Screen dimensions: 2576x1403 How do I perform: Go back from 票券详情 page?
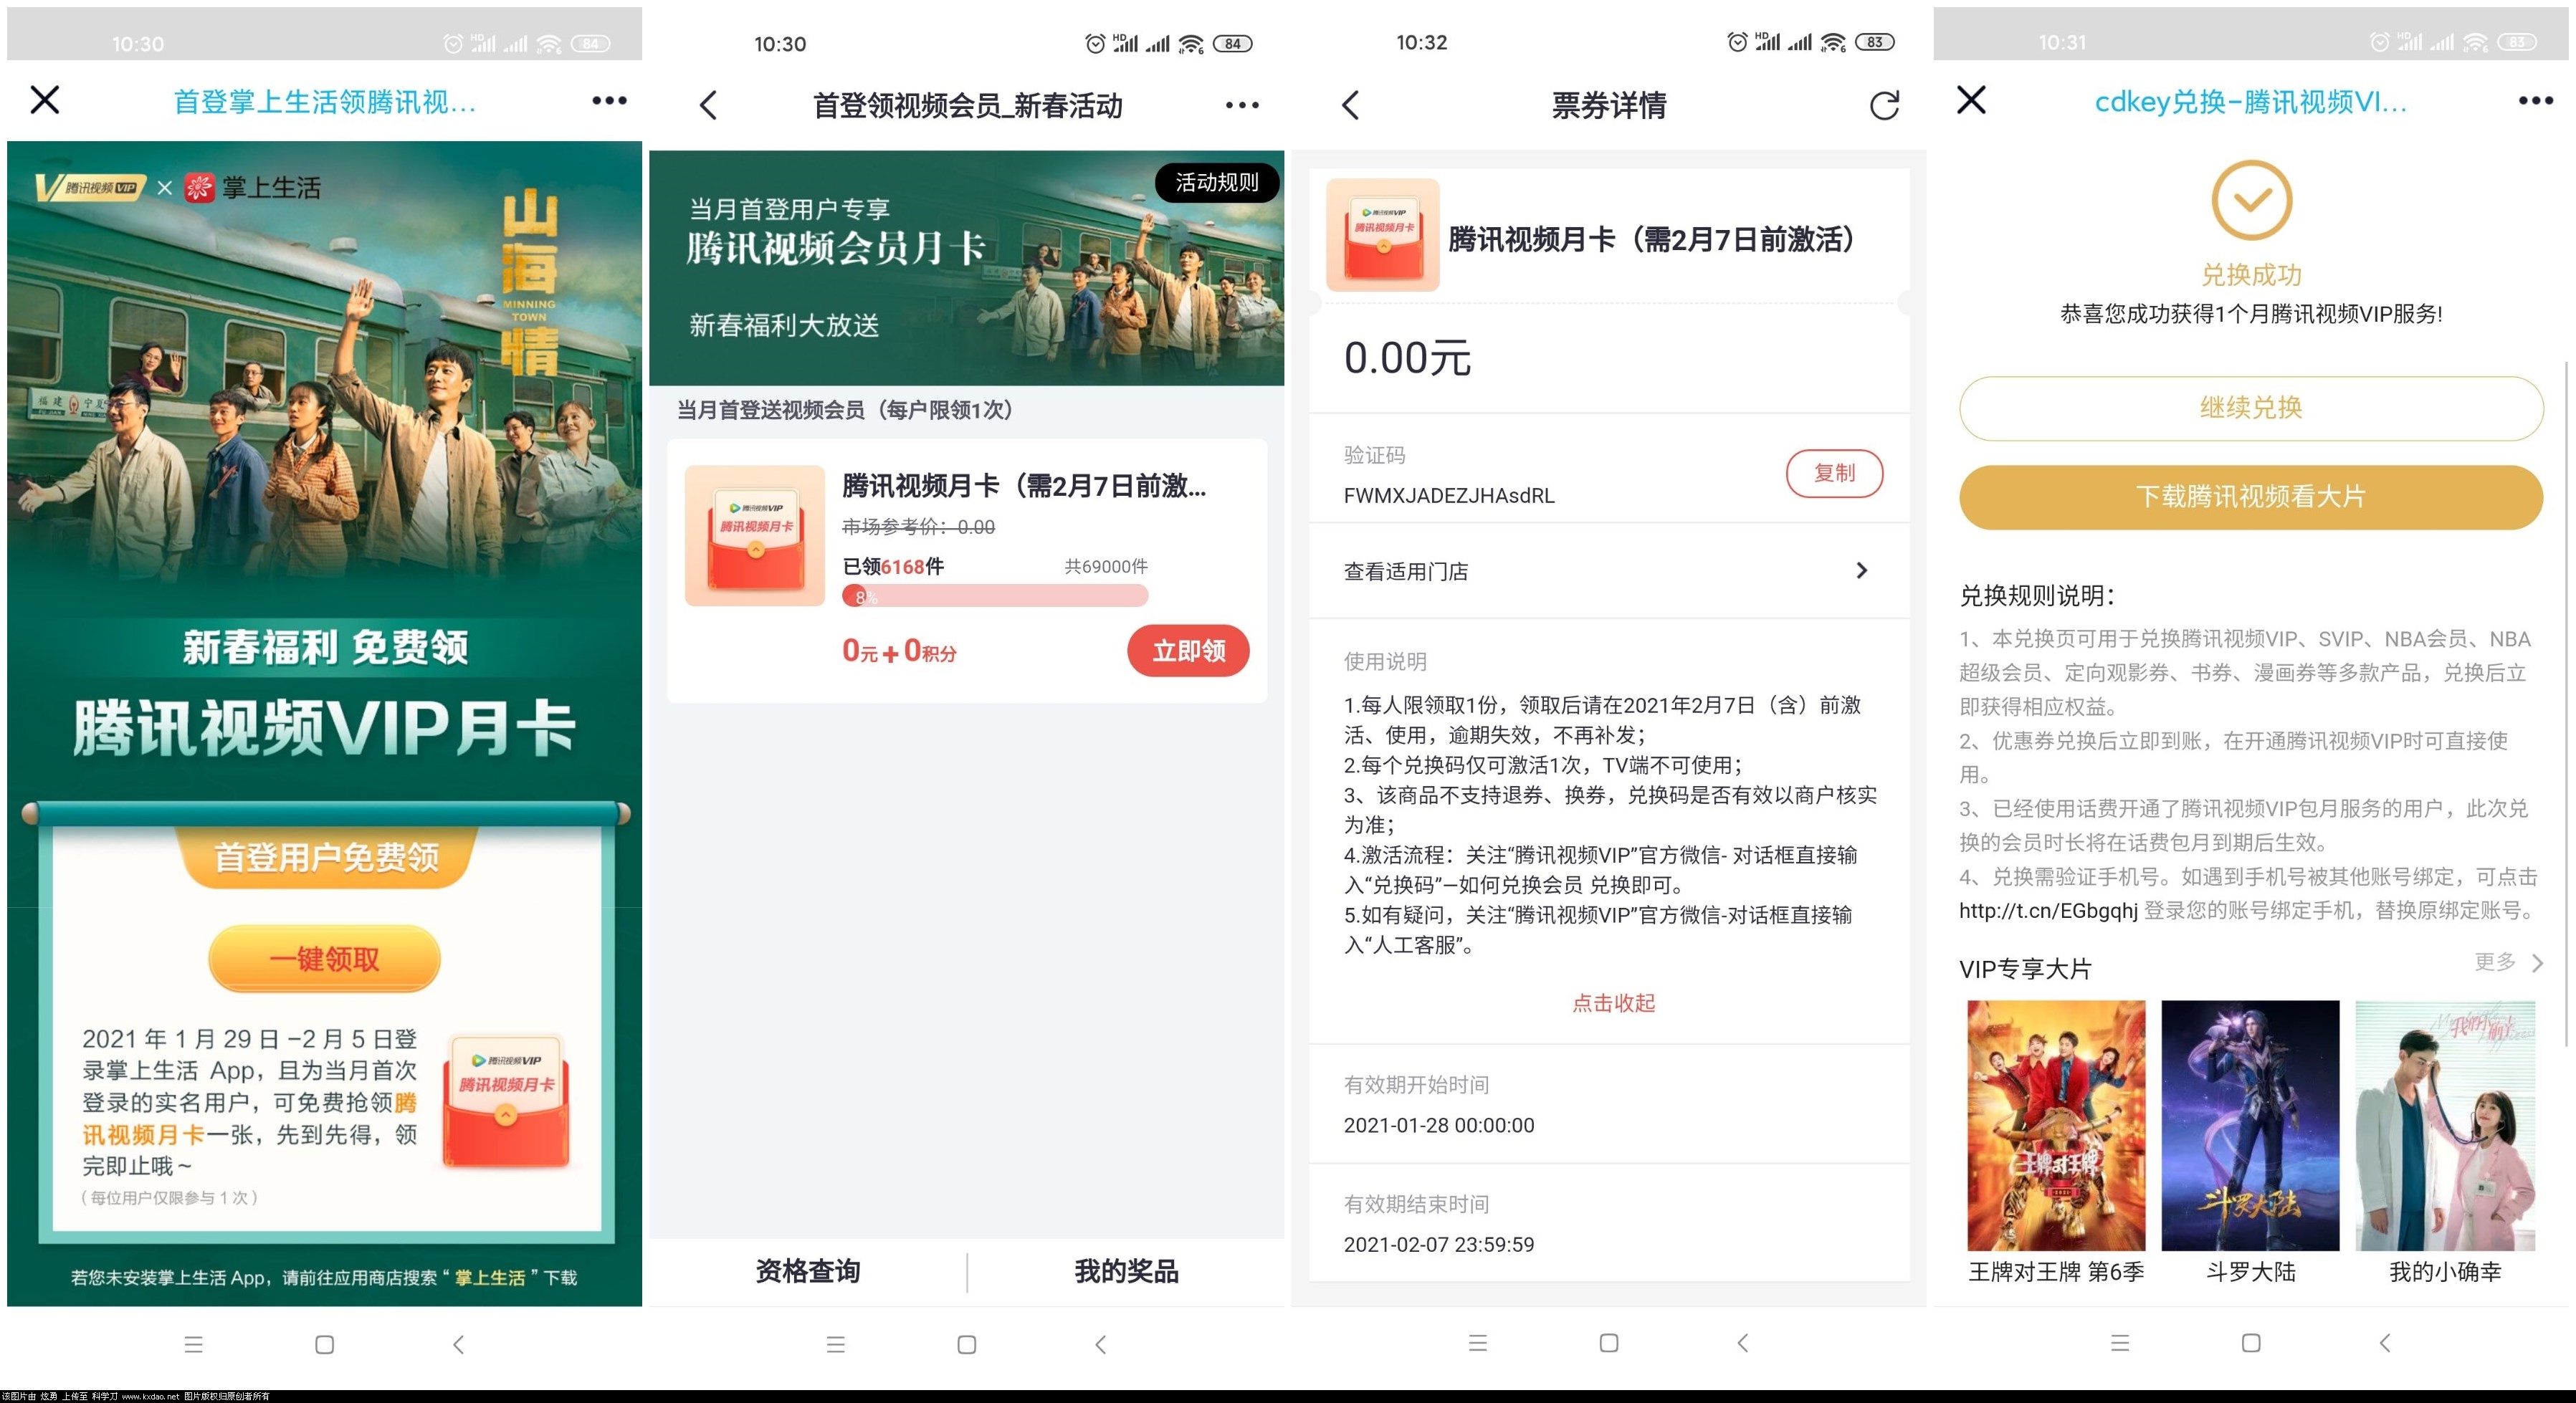pyautogui.click(x=1350, y=105)
